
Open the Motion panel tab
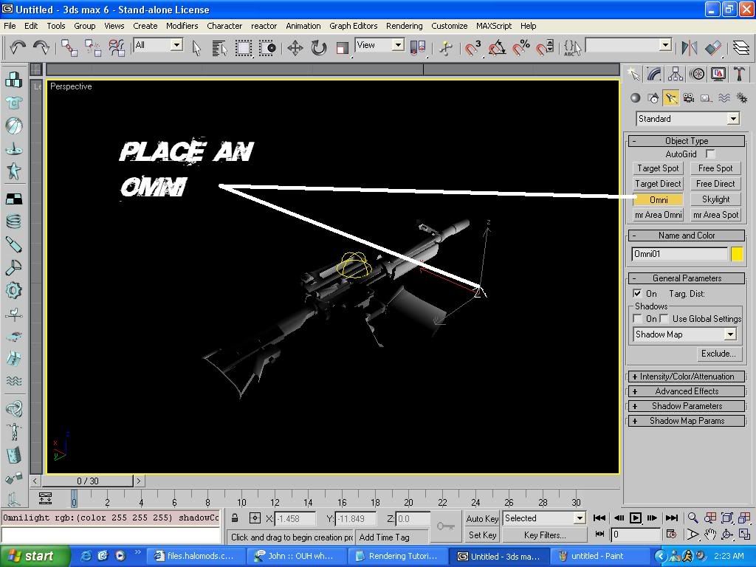(697, 74)
